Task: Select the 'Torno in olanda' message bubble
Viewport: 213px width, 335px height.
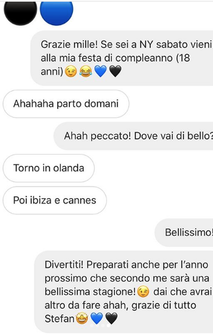Action: [x=49, y=168]
